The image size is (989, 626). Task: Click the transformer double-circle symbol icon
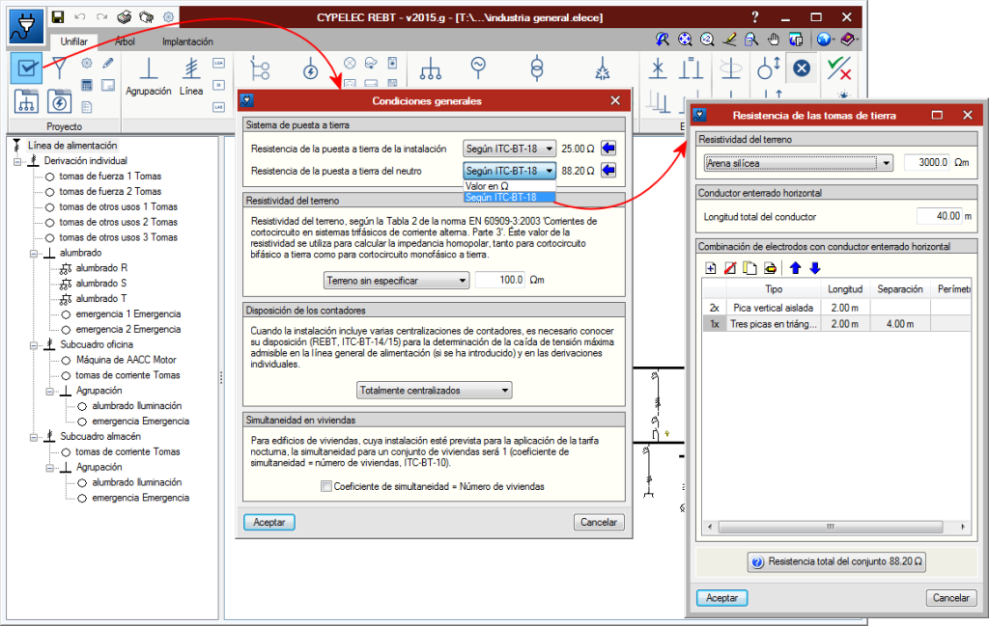pos(537,68)
